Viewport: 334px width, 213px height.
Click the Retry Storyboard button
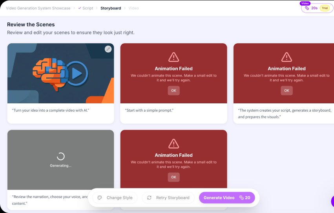tap(168, 198)
